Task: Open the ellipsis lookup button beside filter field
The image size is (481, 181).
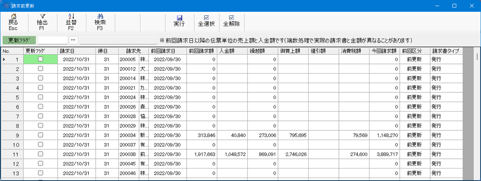Action: pyautogui.click(x=73, y=40)
